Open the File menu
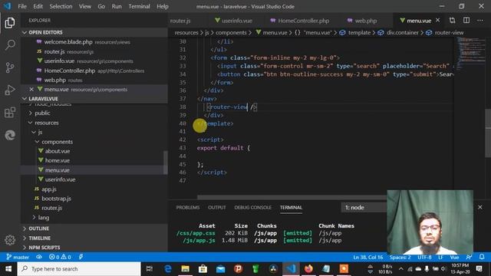The image size is (491, 276). click(22, 6)
